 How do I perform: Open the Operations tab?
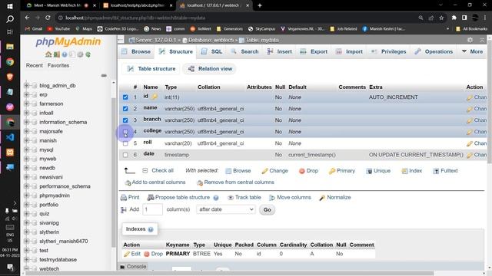(x=434, y=51)
